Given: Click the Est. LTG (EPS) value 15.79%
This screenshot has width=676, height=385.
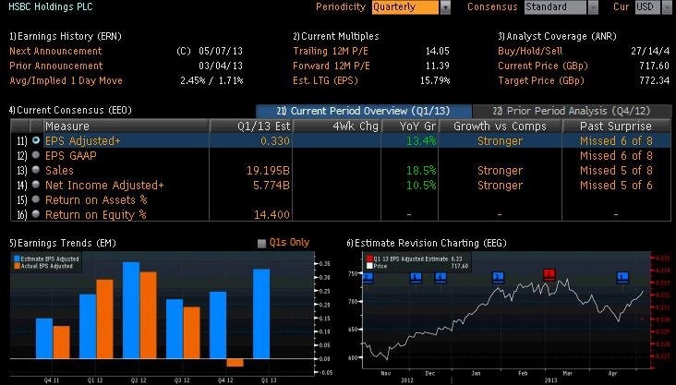Looking at the screenshot, I should pos(435,80).
